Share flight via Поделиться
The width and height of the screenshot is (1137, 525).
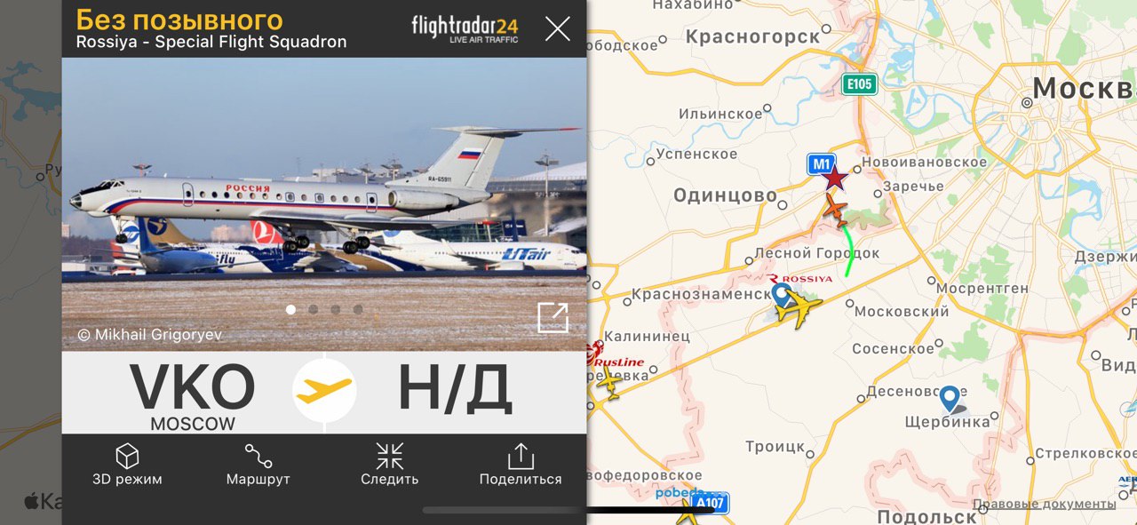pos(521,465)
